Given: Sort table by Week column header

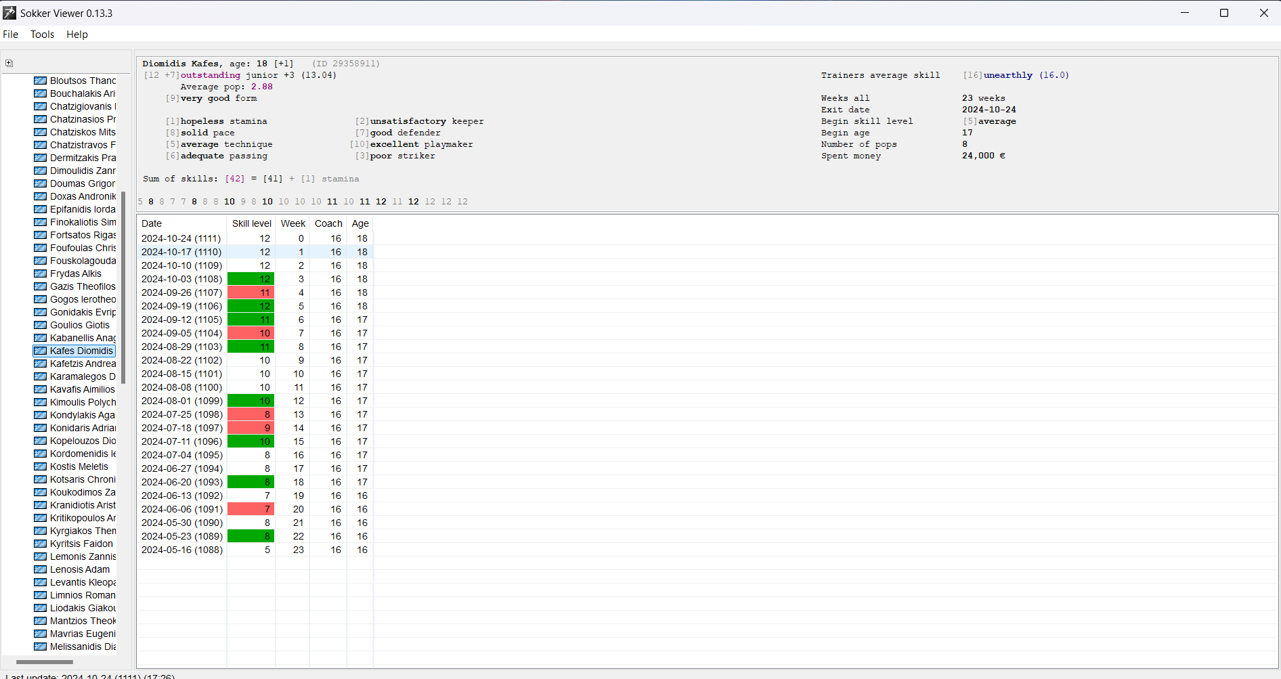Looking at the screenshot, I should (292, 223).
